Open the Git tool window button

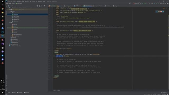pos(9,93)
